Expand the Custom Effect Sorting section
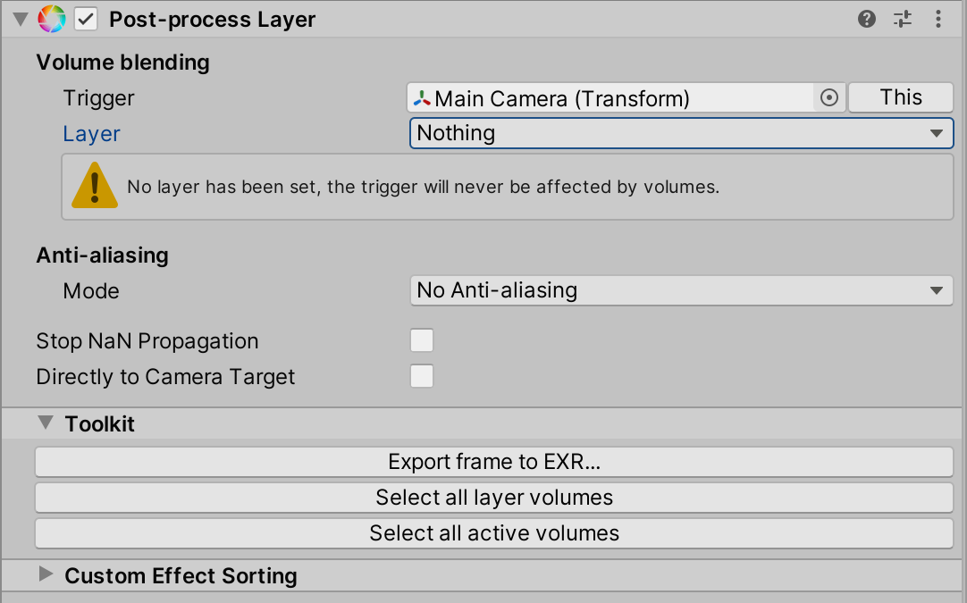This screenshot has height=603, width=967. (x=46, y=574)
